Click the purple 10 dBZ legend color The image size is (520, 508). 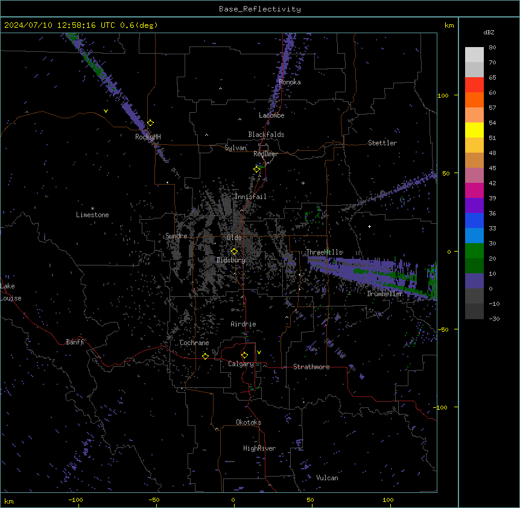click(474, 281)
